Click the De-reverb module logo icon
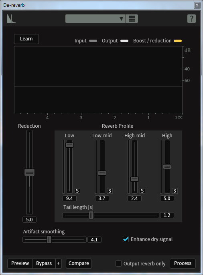Screen dimensions: 203x275 (x=11, y=18)
